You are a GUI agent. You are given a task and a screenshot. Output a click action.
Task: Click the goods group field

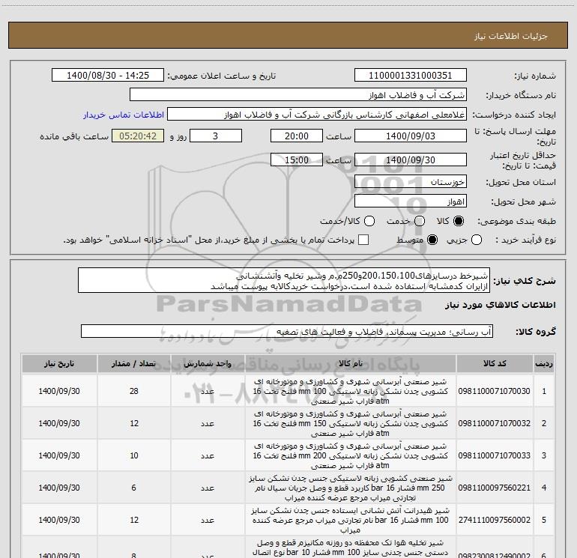tap(287, 331)
